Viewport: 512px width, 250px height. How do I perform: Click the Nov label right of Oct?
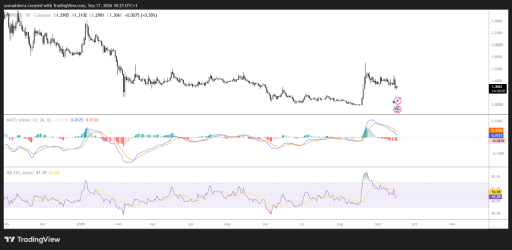453,225
